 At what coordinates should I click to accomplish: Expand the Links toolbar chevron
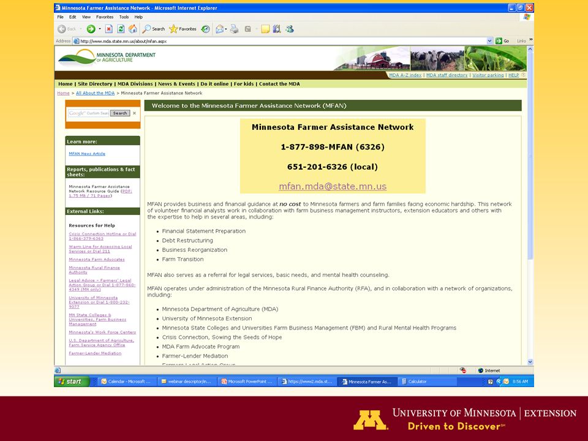(531, 40)
